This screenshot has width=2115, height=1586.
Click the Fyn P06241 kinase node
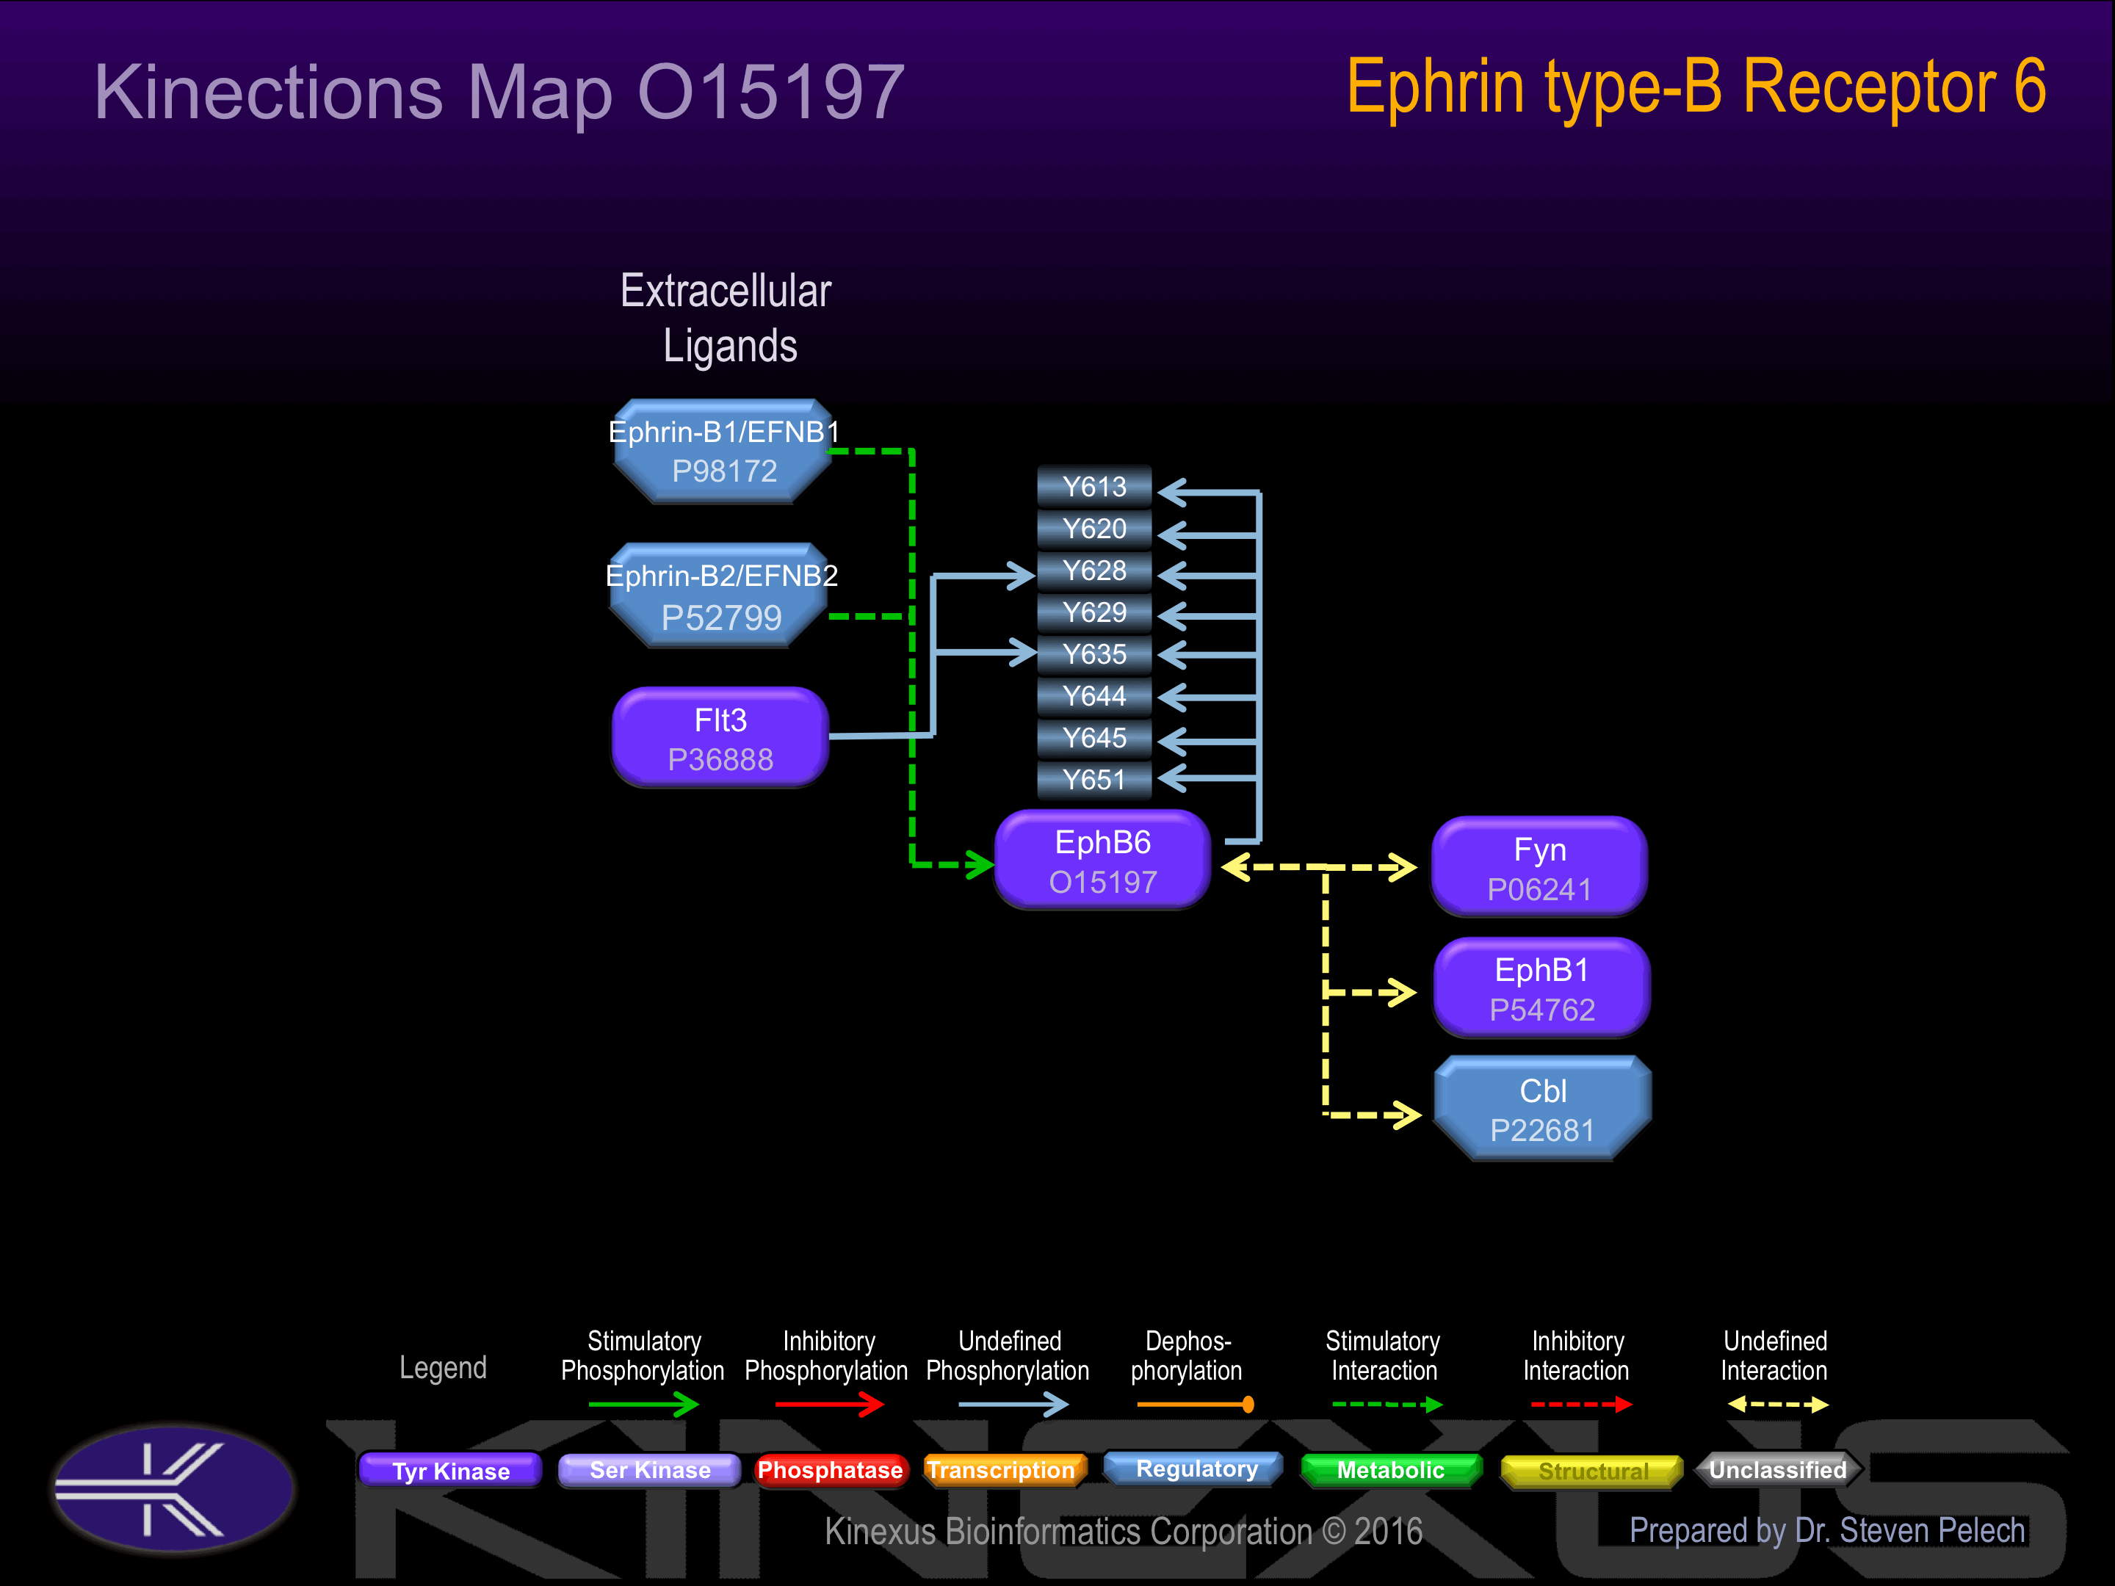(1539, 867)
